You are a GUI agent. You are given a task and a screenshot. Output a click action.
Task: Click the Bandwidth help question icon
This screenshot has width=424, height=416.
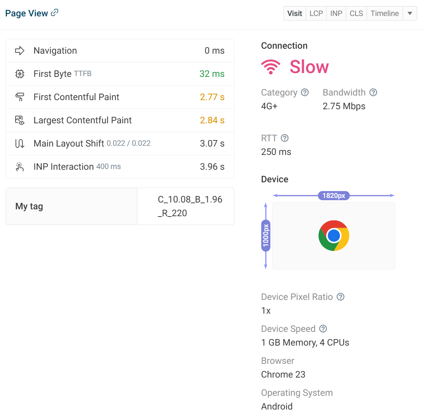click(x=373, y=92)
